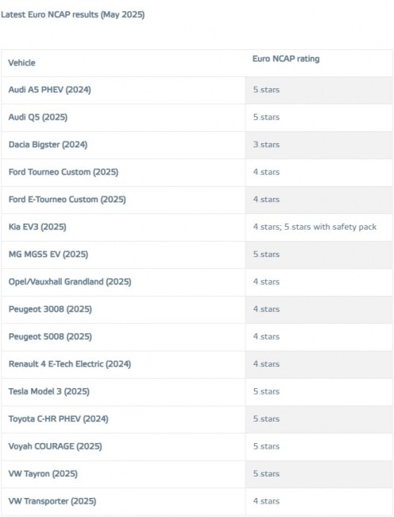Click Toyota C-HR PHEV (2024) cell
This screenshot has width=394, height=517.
(x=123, y=419)
